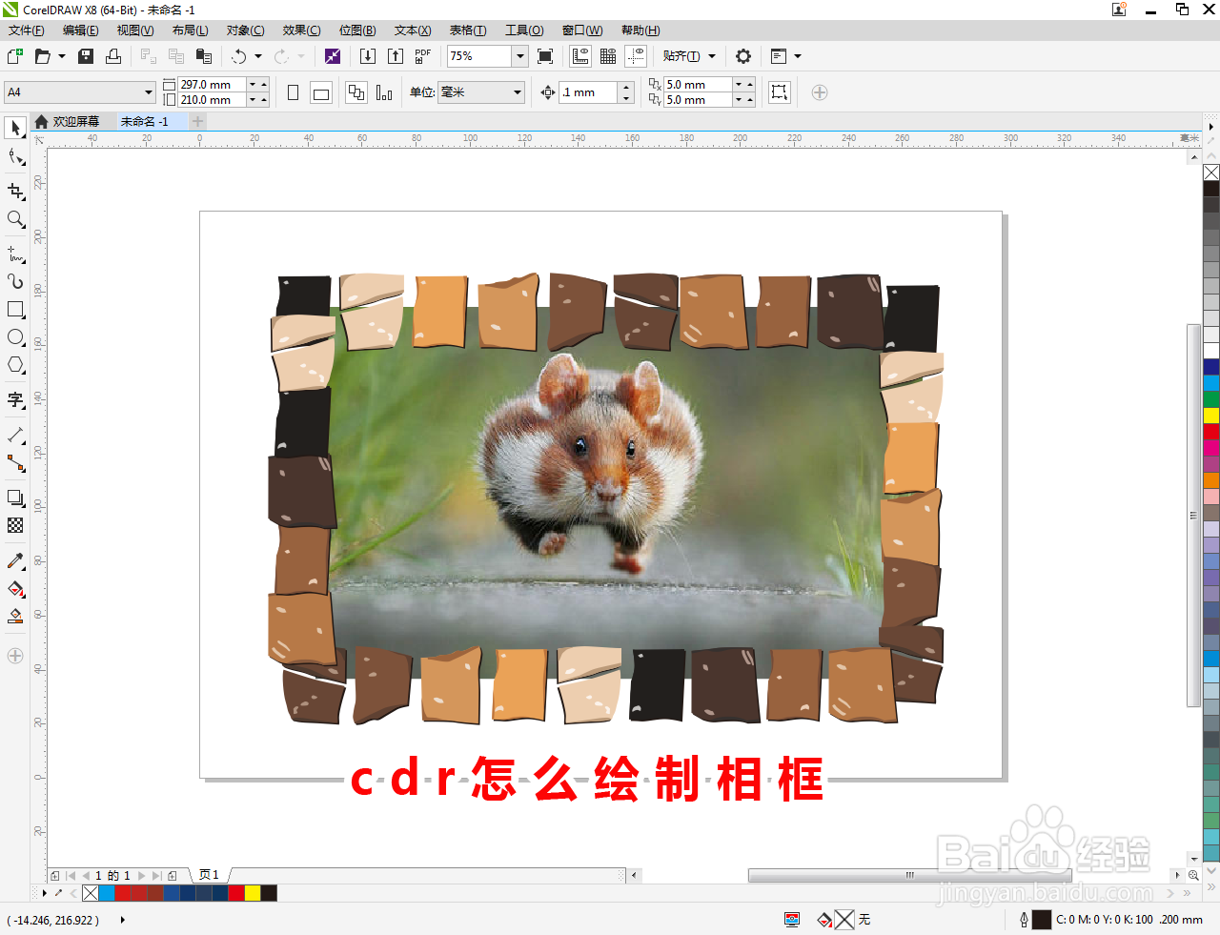
Task: Open the 位图 menu
Action: 356,30
